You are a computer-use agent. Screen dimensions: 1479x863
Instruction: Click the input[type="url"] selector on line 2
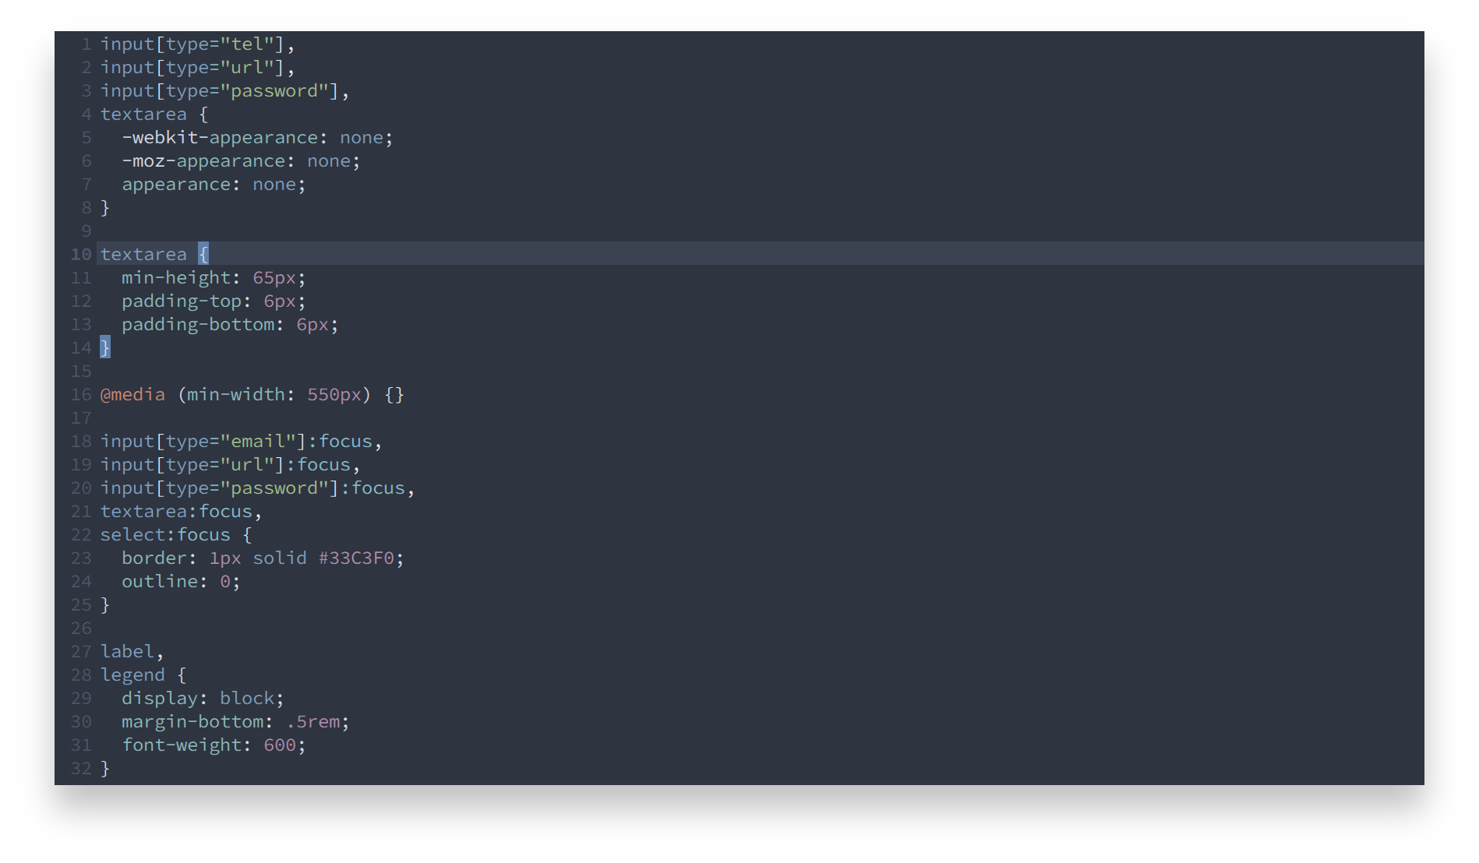click(x=192, y=68)
